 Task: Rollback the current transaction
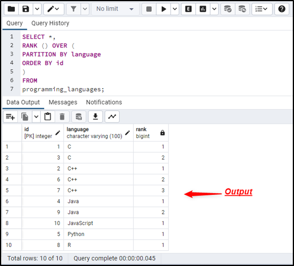pos(243,9)
